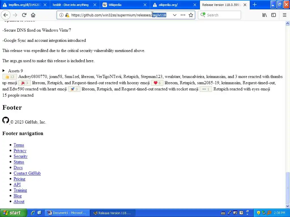Click the help question mark language bar icon
Screen dimensions: 290x217
tap(241, 213)
